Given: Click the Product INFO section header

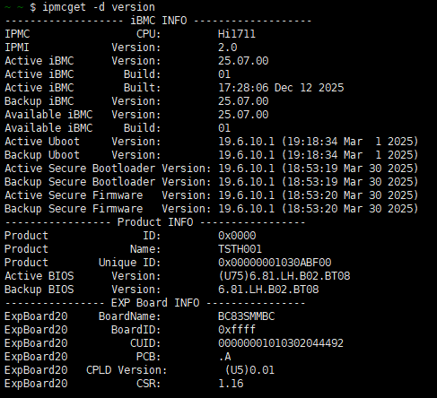Looking at the screenshot, I should [x=155, y=222].
